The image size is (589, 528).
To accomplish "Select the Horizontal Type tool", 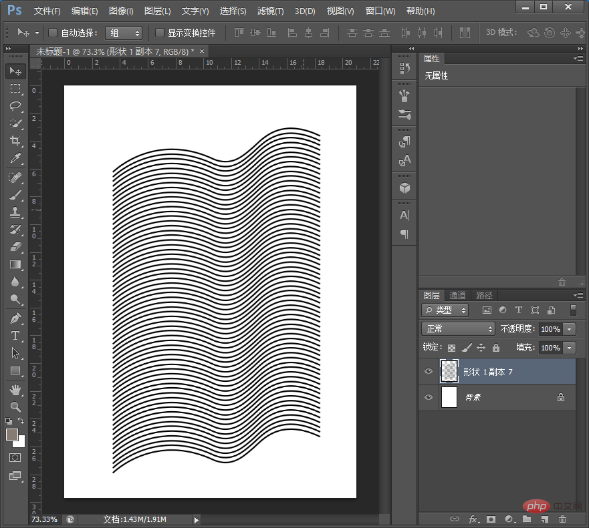I will pos(15,336).
